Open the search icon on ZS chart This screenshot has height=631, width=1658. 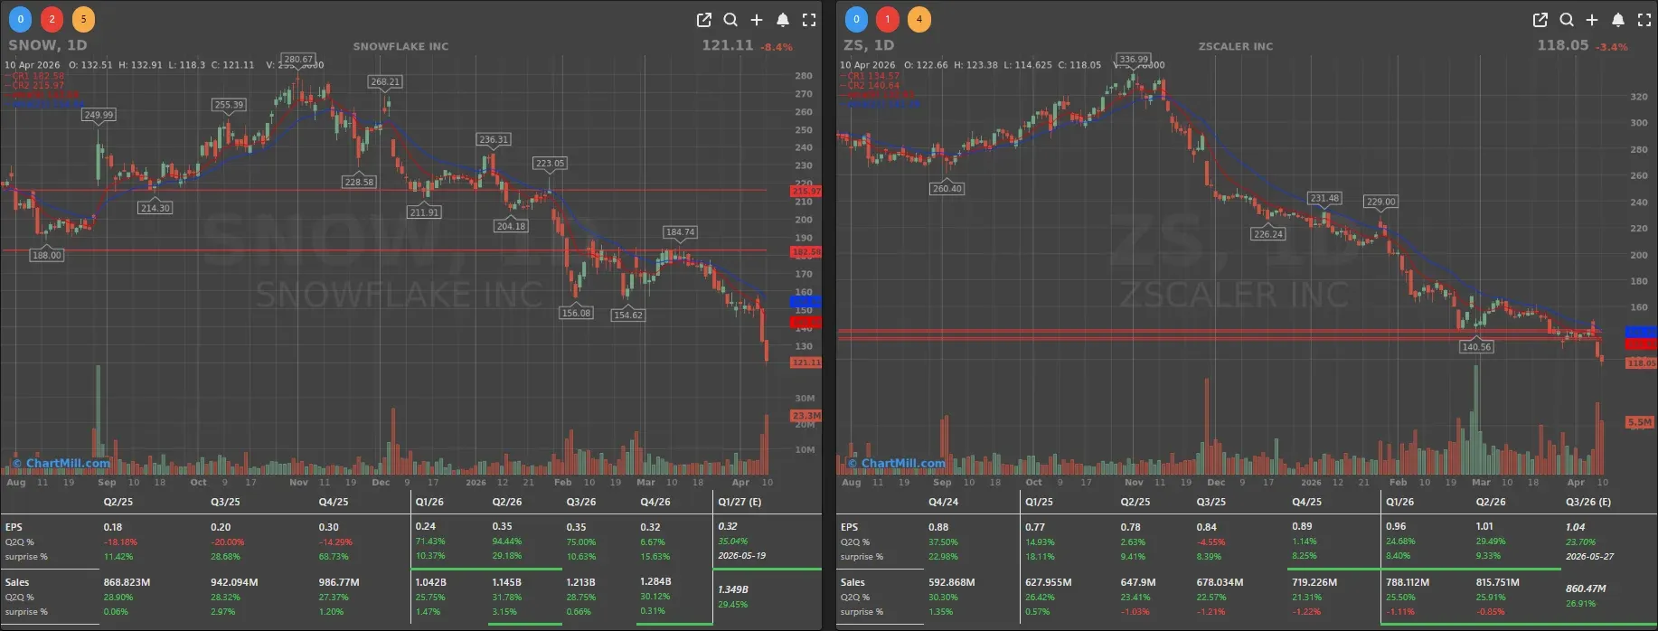coord(1567,20)
